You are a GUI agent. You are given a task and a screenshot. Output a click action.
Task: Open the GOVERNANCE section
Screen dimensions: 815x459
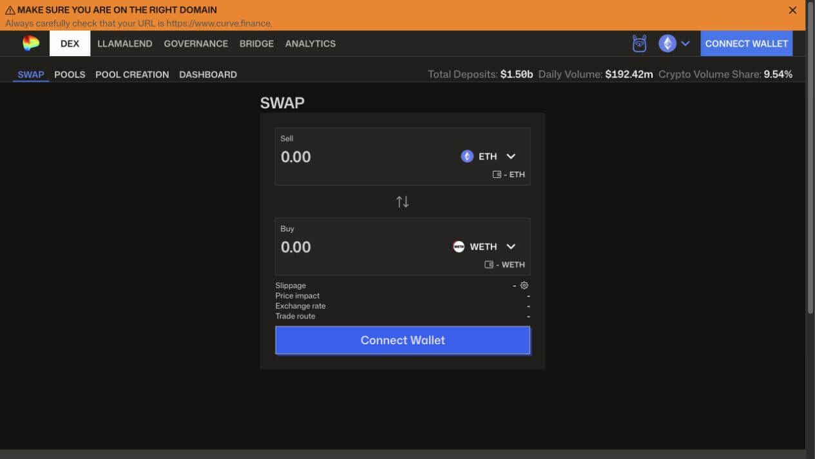pyautogui.click(x=196, y=44)
